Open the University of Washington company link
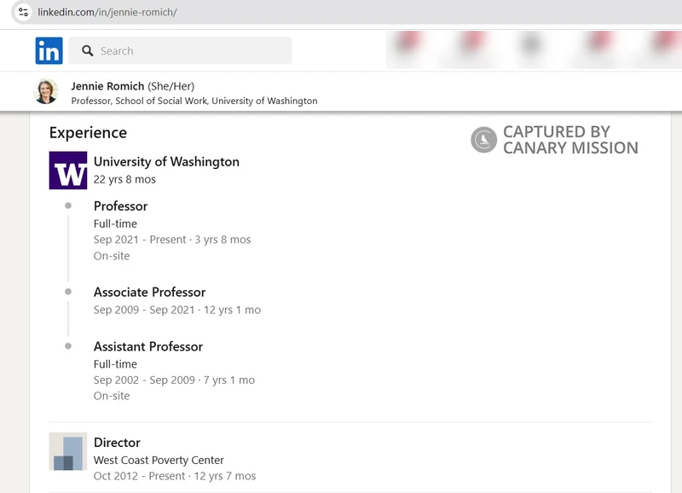 (166, 161)
